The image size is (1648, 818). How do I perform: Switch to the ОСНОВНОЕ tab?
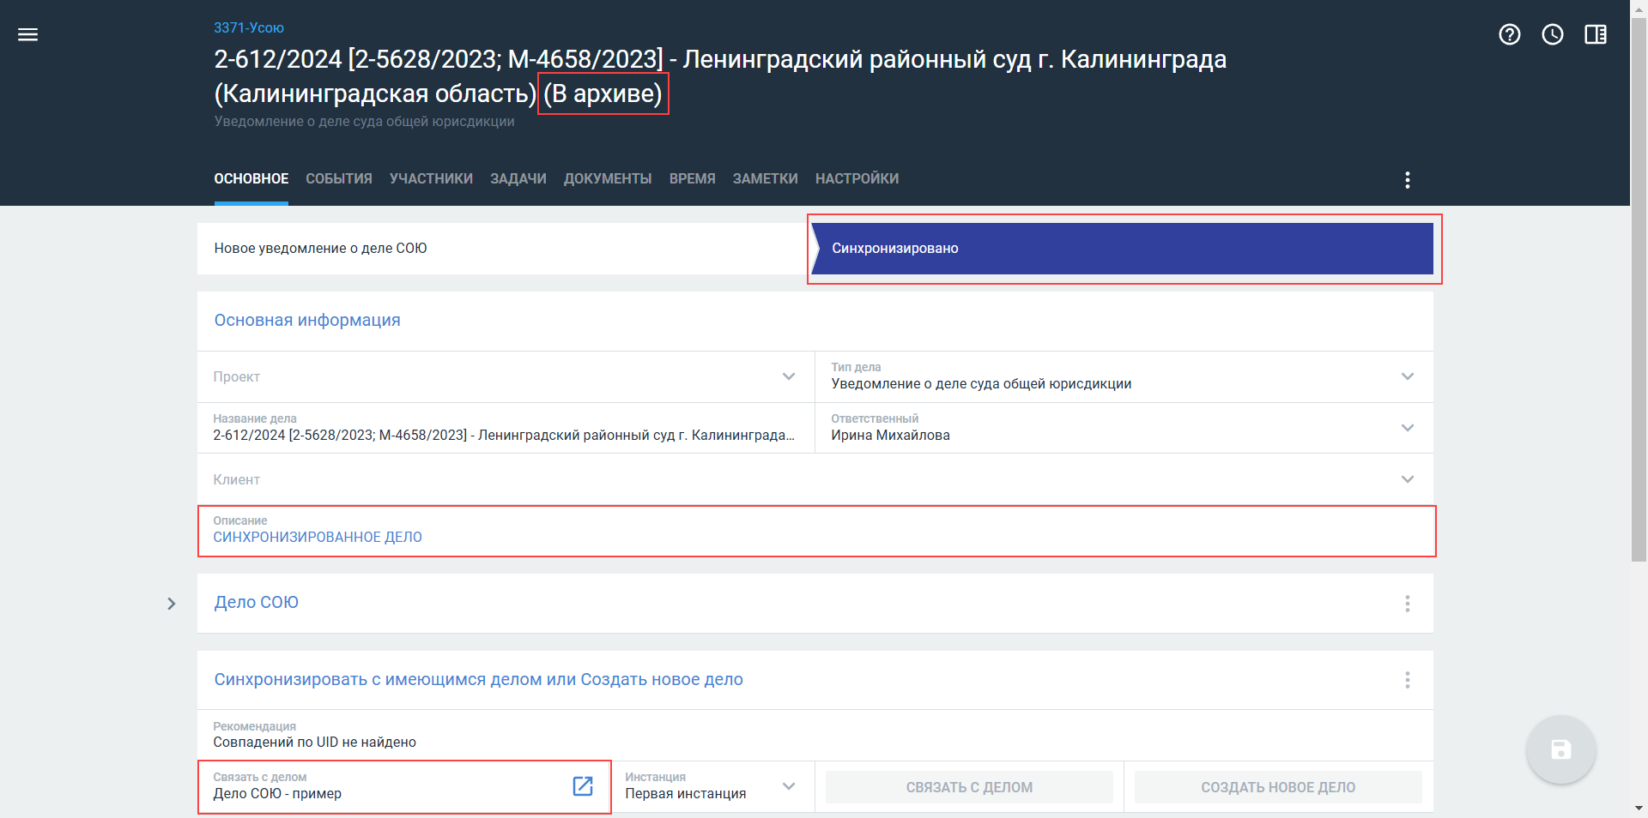[251, 178]
